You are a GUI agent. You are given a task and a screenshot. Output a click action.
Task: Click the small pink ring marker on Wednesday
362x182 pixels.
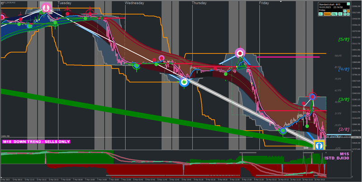click(162, 58)
